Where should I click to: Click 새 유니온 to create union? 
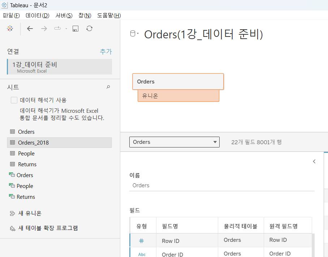[x=30, y=213]
